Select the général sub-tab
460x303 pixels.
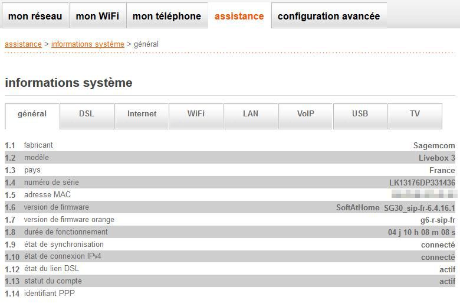[x=32, y=114]
